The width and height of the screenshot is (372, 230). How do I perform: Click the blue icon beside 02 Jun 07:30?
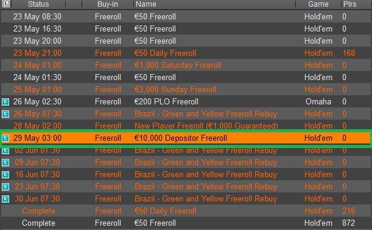click(5, 151)
